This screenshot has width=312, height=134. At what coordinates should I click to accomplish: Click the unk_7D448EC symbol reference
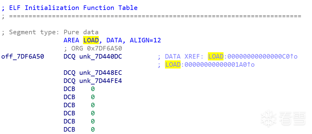pyautogui.click(x=100, y=73)
